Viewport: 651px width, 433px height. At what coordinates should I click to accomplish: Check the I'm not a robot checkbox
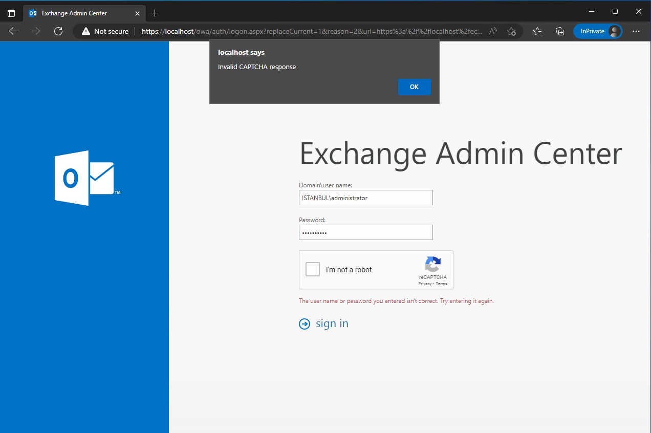click(313, 269)
